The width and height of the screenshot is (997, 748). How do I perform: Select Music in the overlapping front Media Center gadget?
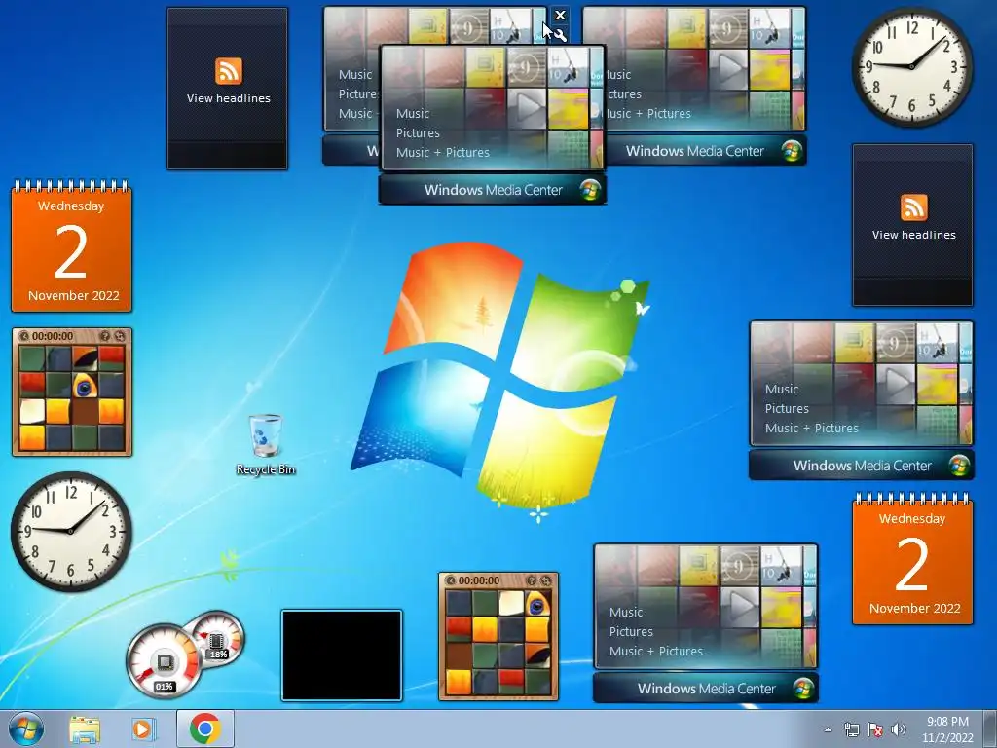pyautogui.click(x=413, y=114)
